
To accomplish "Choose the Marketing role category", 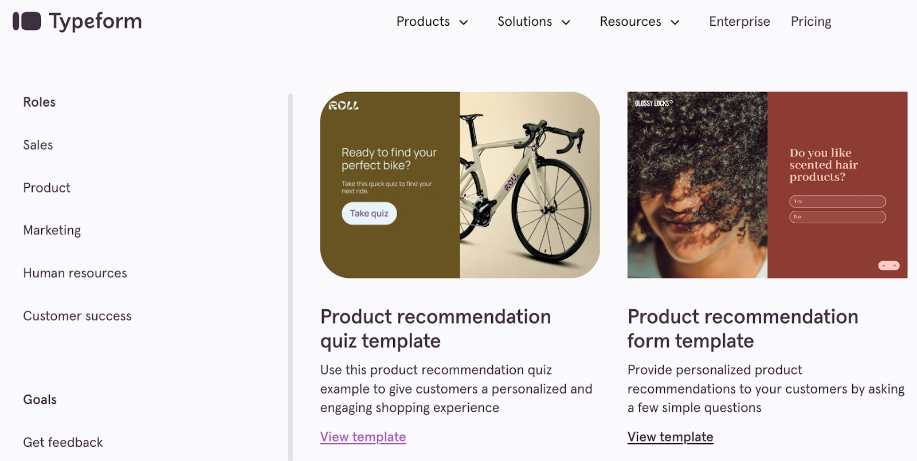I will (x=52, y=230).
